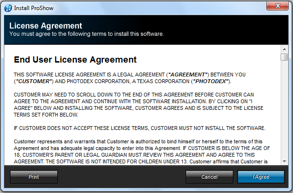This screenshot has height=193, width=293.
Task: Cancel the ProShow installation
Action: click(x=209, y=177)
